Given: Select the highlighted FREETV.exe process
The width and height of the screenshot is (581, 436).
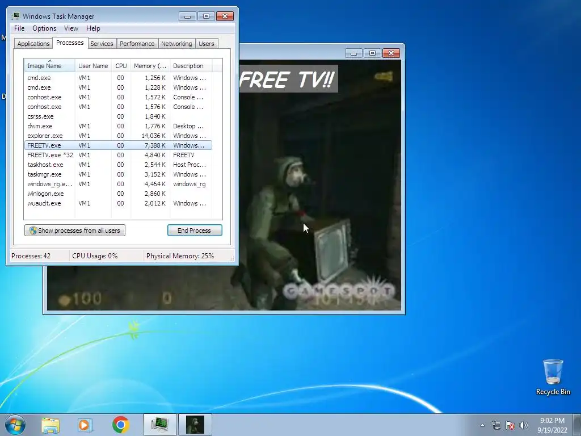Looking at the screenshot, I should click(x=118, y=145).
